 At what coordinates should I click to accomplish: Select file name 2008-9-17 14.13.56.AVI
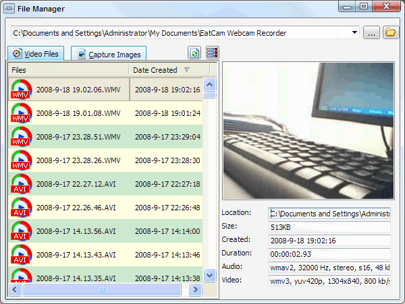point(76,231)
